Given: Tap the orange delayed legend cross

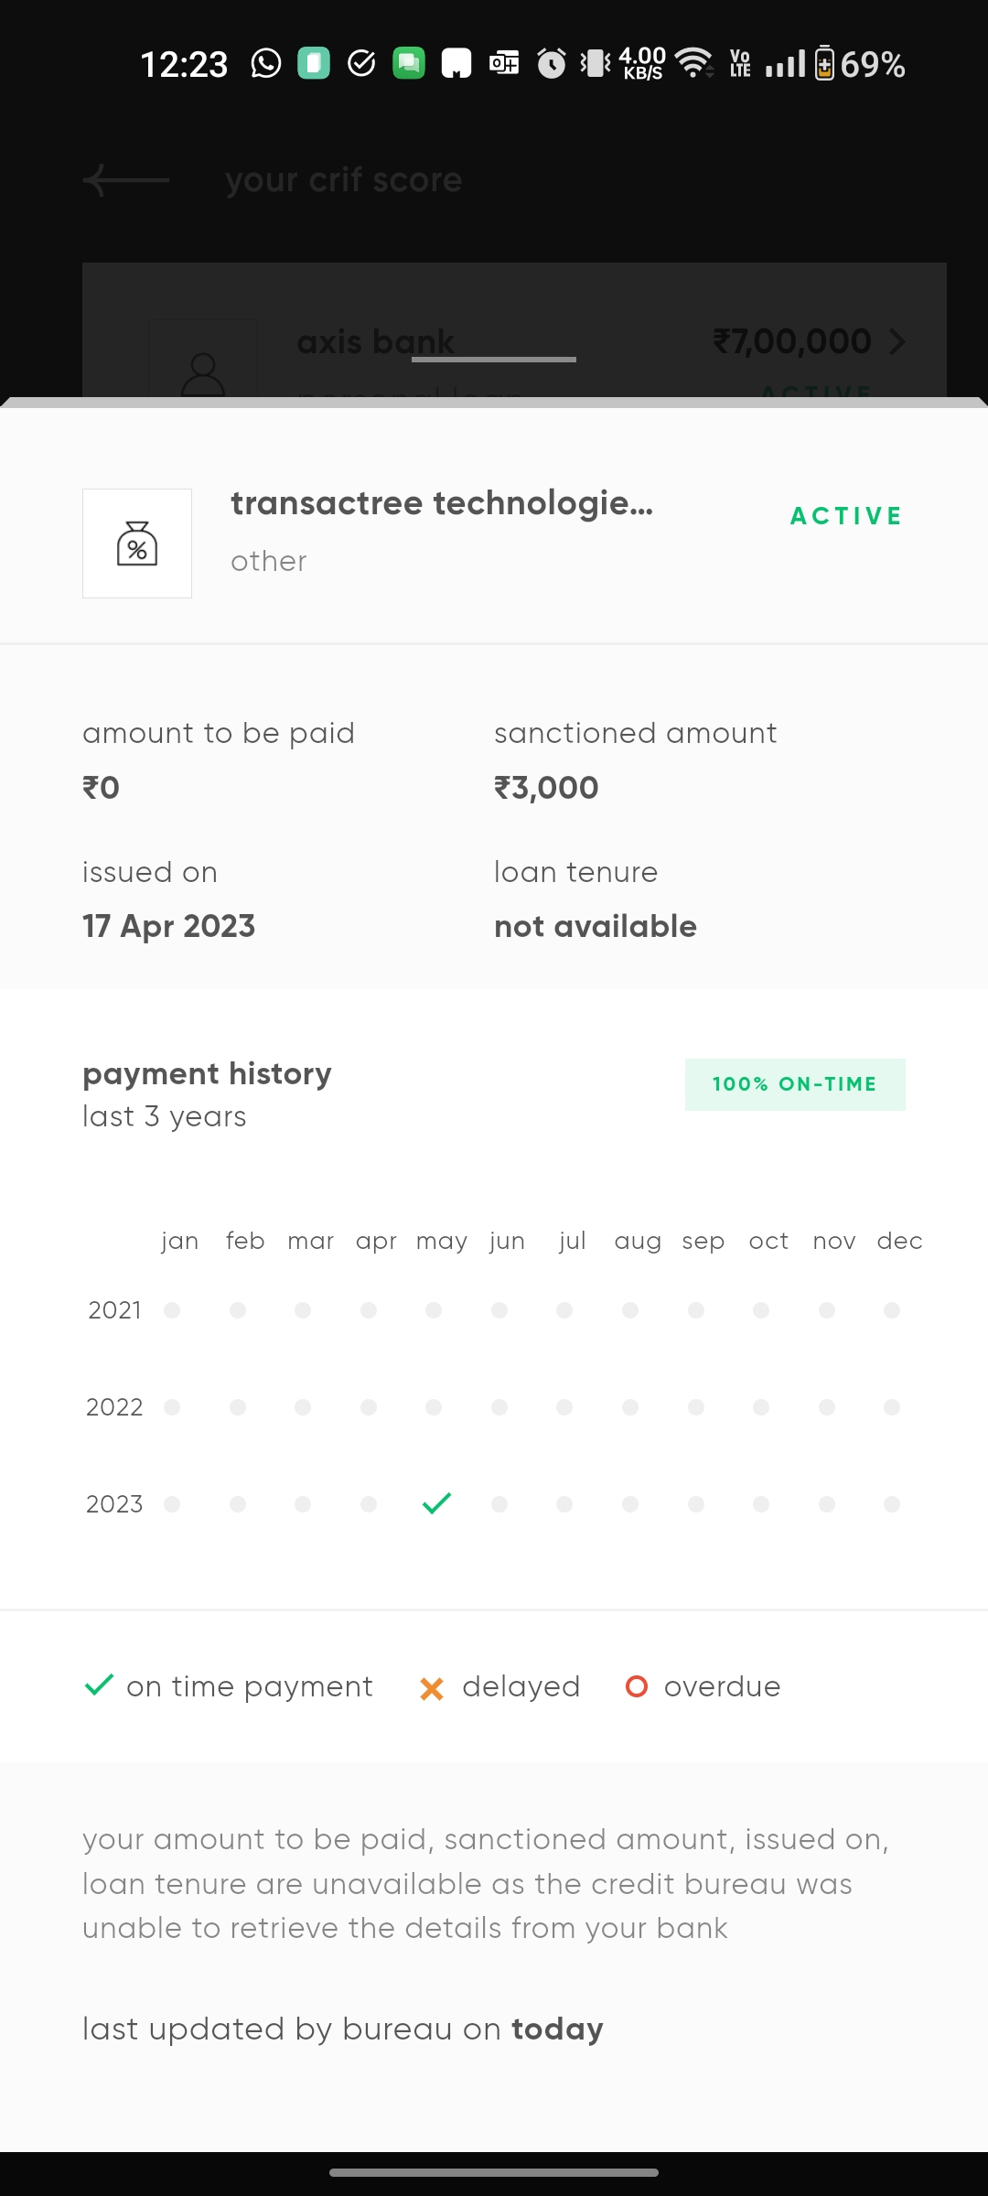Looking at the screenshot, I should point(432,1688).
